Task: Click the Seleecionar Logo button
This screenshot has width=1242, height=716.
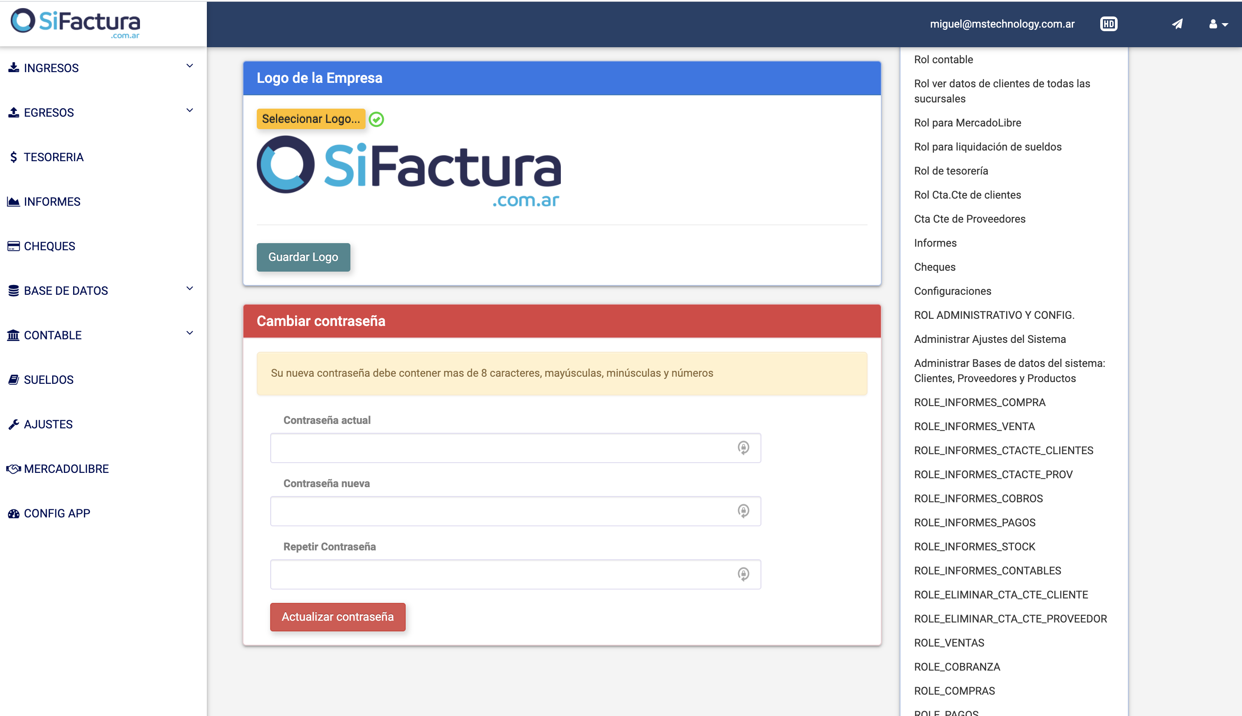Action: (311, 119)
